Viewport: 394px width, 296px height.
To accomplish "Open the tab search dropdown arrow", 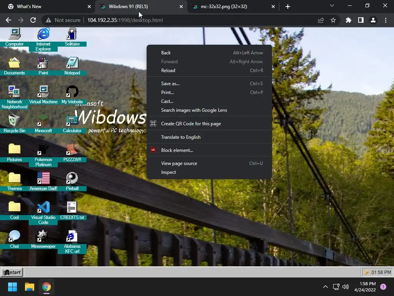I will tap(332, 5).
